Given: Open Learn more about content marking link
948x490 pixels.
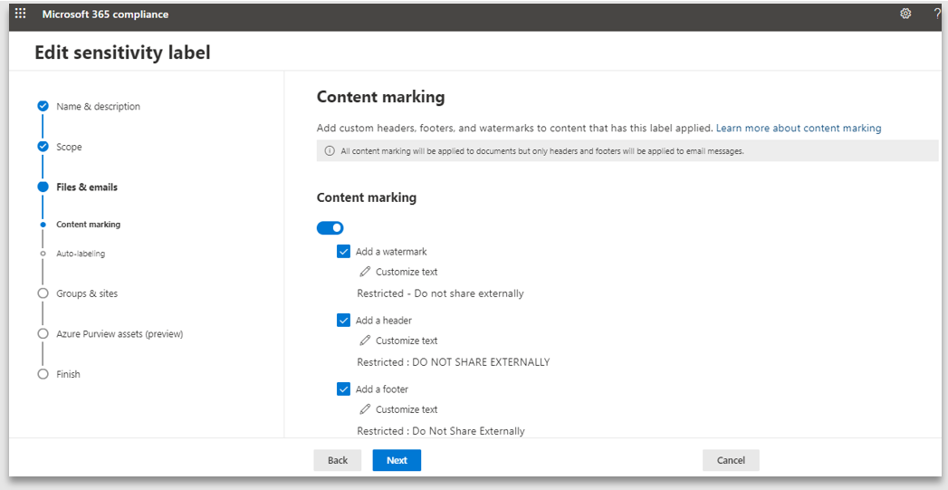Looking at the screenshot, I should coord(798,129).
